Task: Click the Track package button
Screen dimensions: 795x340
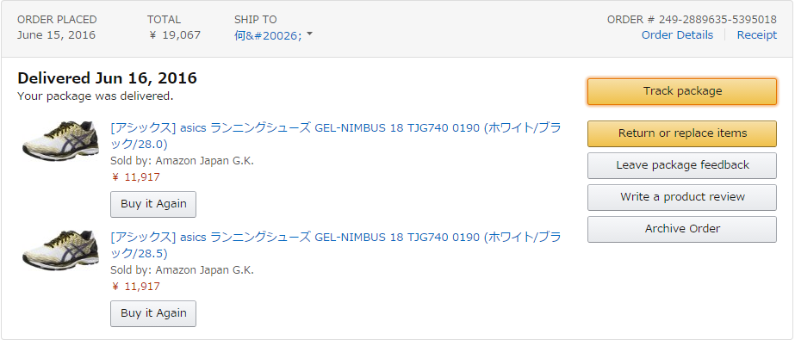Action: pyautogui.click(x=682, y=91)
